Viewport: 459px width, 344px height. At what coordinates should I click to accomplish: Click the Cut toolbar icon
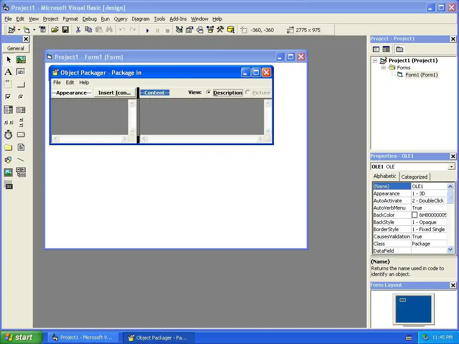pos(78,30)
